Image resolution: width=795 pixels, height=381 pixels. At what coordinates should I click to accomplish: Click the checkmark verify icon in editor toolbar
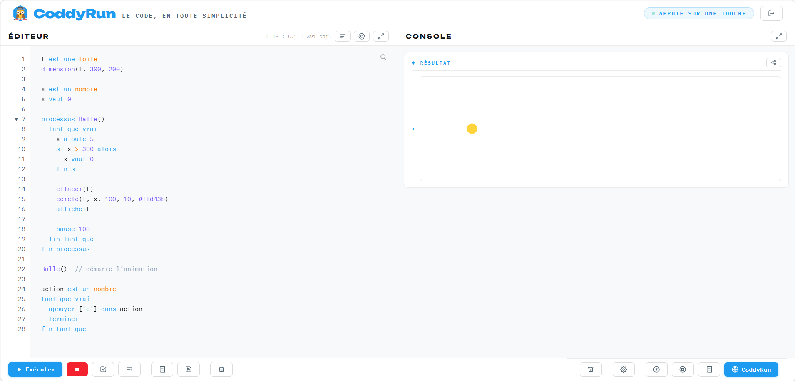(x=103, y=369)
